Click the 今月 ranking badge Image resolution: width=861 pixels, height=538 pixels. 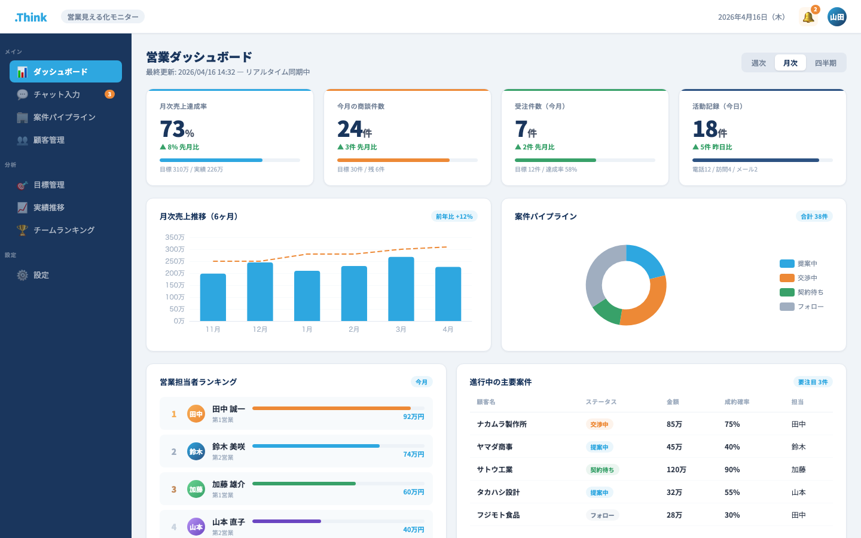click(x=422, y=382)
